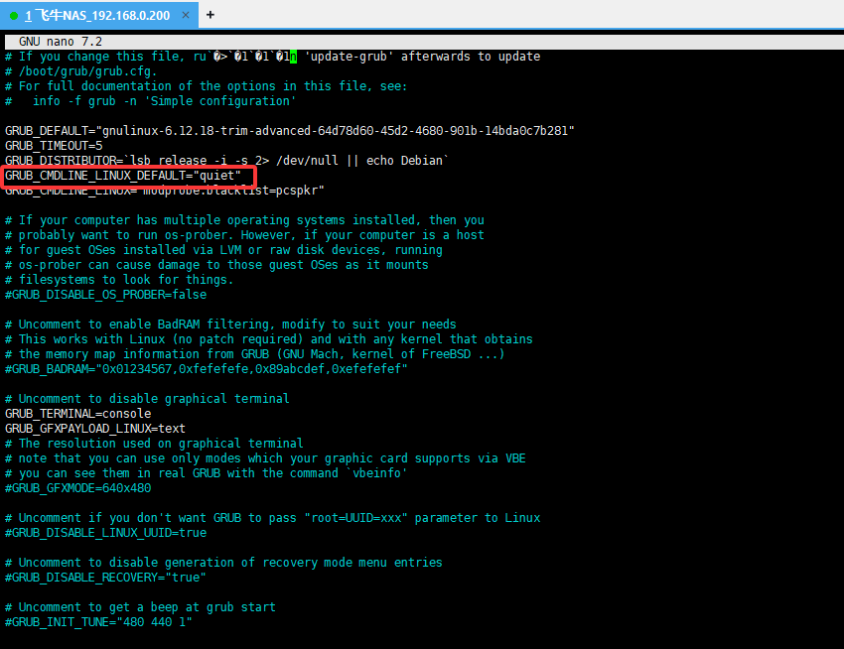This screenshot has height=649, width=844.
Task: Click the 'info -f grub -n' comment line
Action: tap(150, 101)
